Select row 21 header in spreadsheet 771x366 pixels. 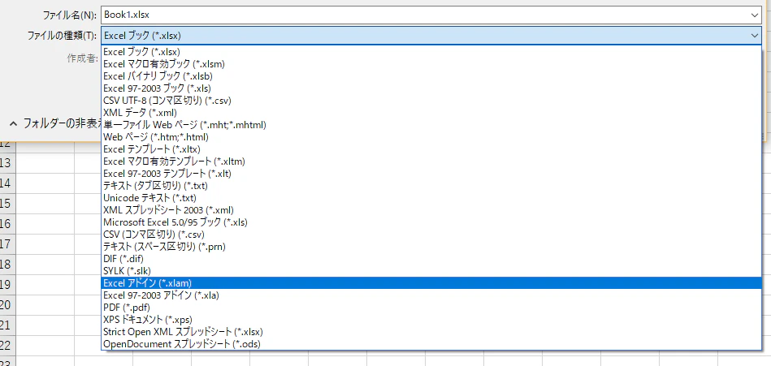tap(6, 325)
